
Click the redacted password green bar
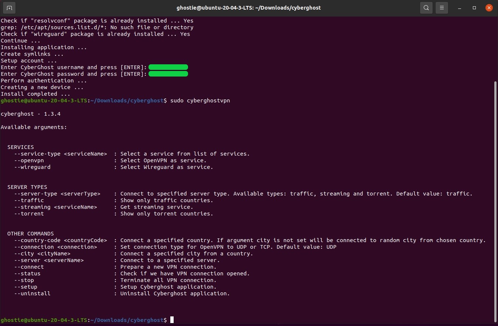[168, 74]
